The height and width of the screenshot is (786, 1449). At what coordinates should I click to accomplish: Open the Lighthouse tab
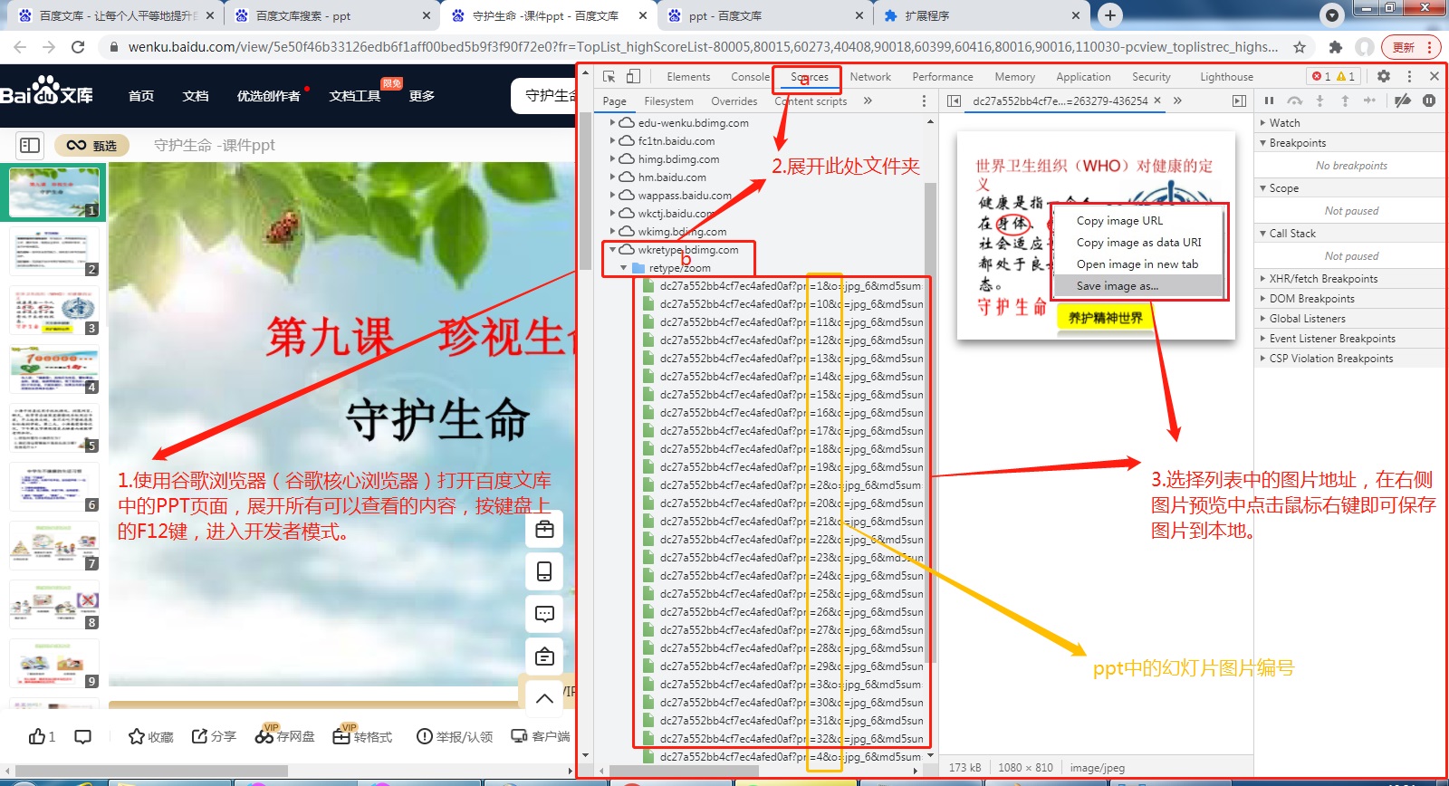click(1227, 77)
